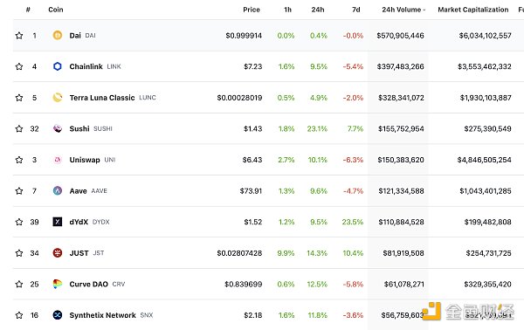Toggle favorite star for Dai
The image size is (524, 330).
(19, 36)
